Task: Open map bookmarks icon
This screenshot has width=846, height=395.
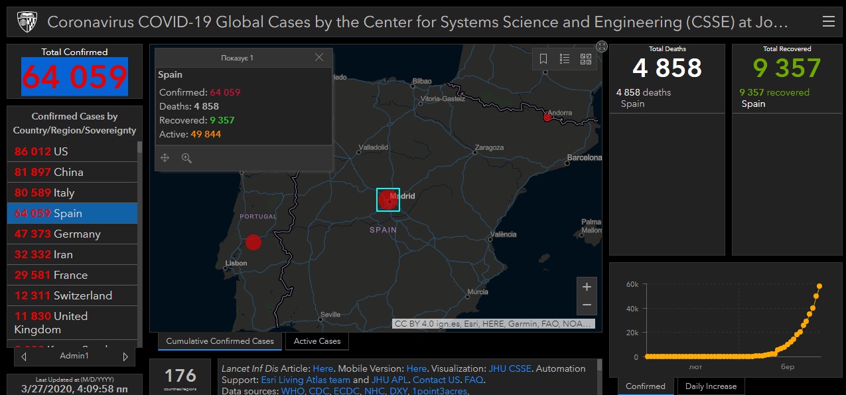Action: (543, 59)
